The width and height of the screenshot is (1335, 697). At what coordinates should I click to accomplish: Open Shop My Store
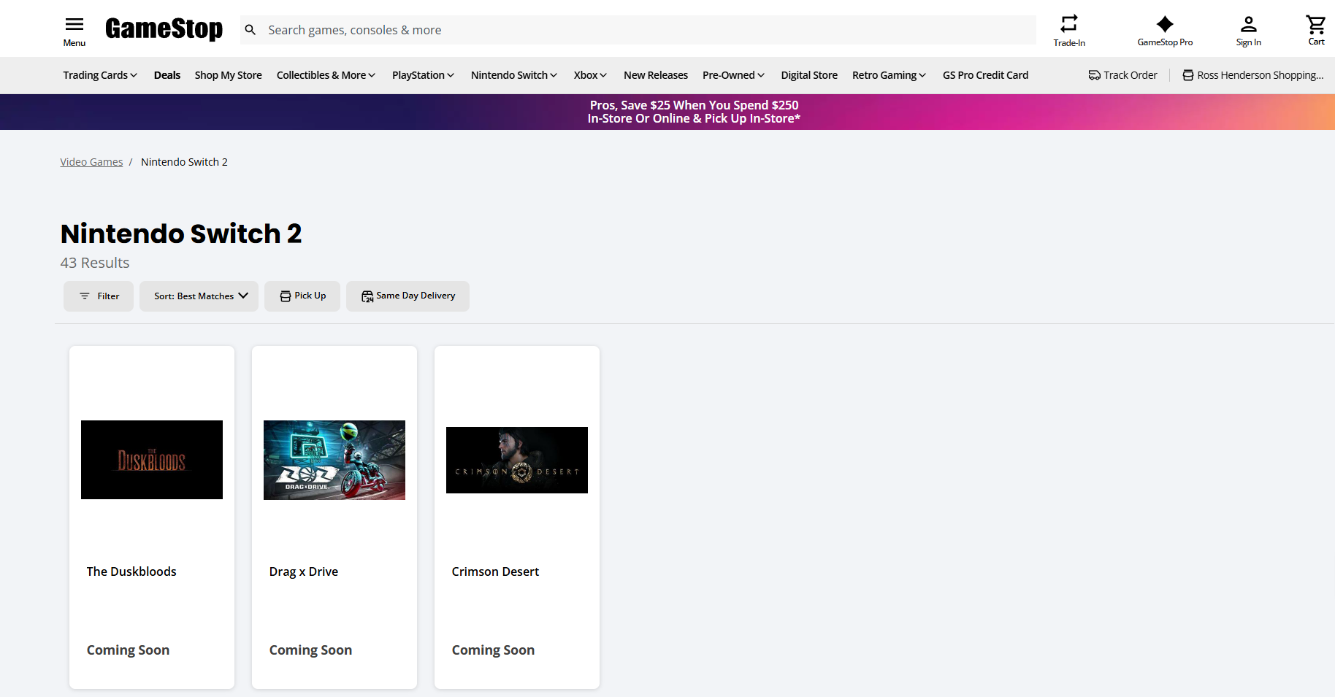click(229, 75)
